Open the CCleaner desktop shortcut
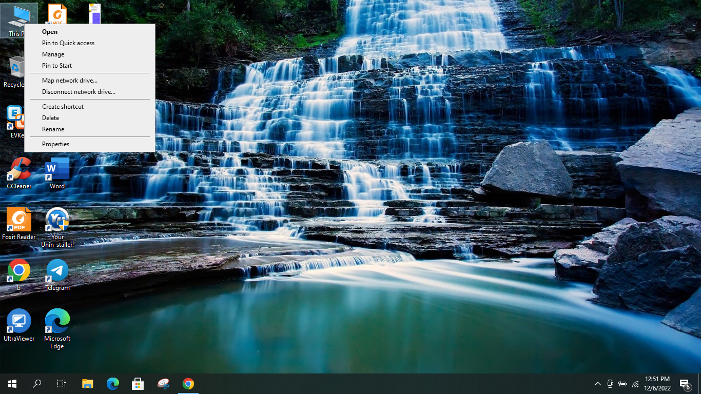 click(19, 172)
